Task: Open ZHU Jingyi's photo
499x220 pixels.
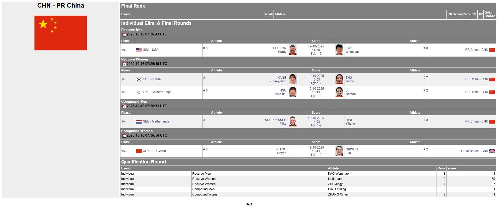Action: tap(339, 79)
